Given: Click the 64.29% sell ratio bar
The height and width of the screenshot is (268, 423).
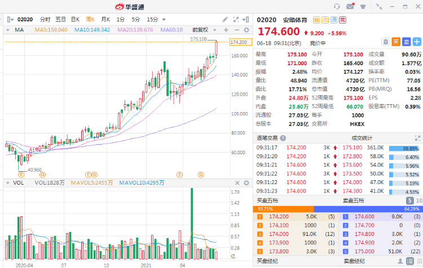Looking at the screenshot, I should pos(368,209).
